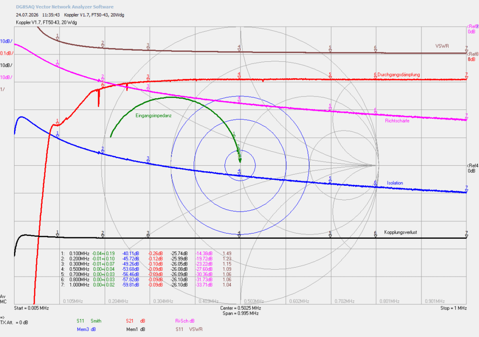Click the -40.11dB isolation value
479x337 pixels.
tap(131, 254)
